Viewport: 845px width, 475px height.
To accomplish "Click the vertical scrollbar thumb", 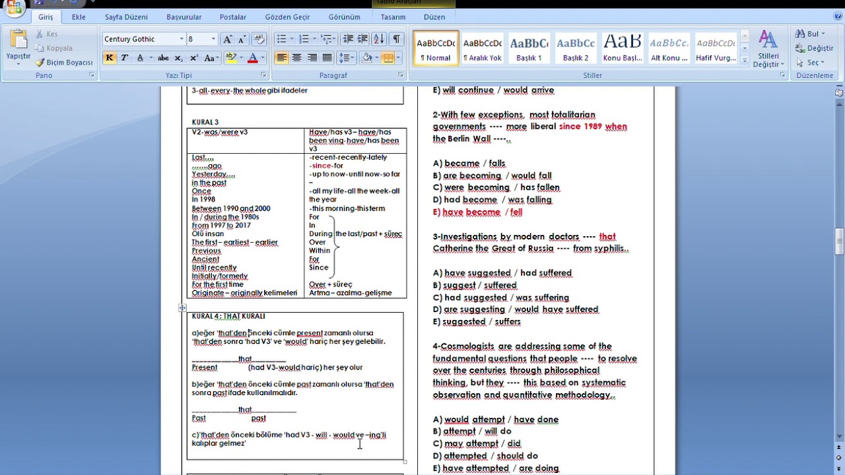I will (x=839, y=241).
